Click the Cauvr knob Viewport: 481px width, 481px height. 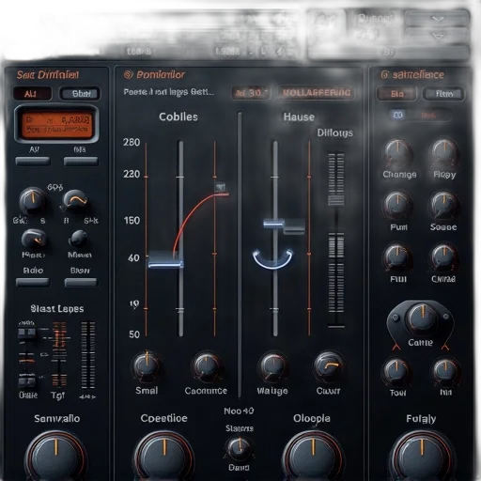point(329,367)
